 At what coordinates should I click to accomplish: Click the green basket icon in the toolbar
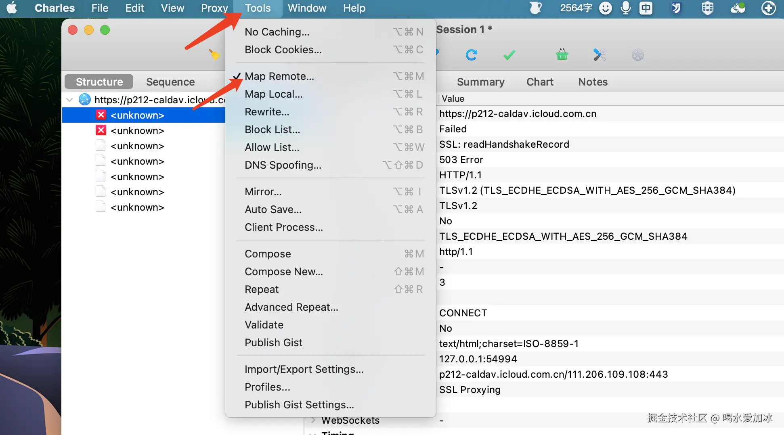pos(562,54)
